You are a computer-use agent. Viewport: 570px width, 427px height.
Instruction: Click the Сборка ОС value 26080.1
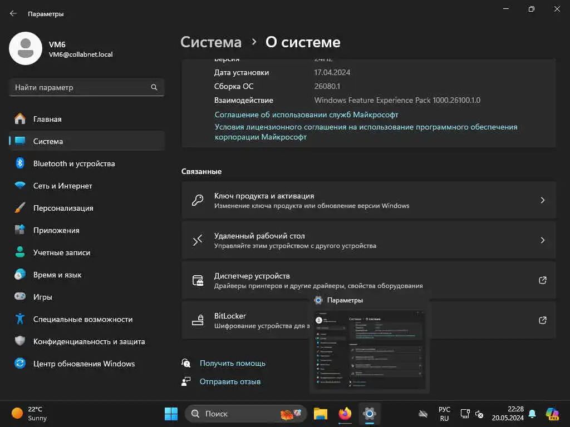[327, 86]
